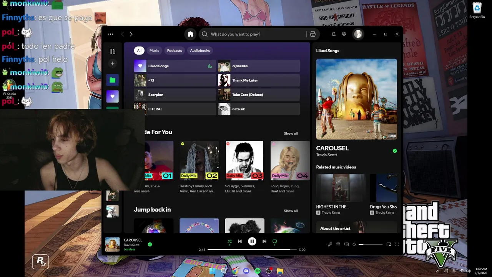492x277 pixels.
Task: Go to Spotify Home via house icon
Action: [190, 34]
